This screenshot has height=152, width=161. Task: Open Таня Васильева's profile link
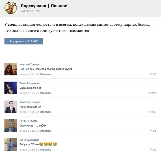(30, 83)
